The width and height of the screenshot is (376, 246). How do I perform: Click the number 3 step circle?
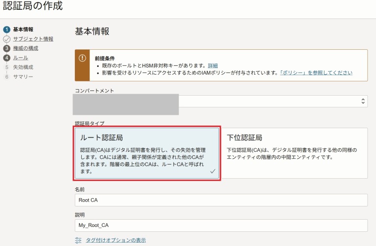tap(7, 48)
